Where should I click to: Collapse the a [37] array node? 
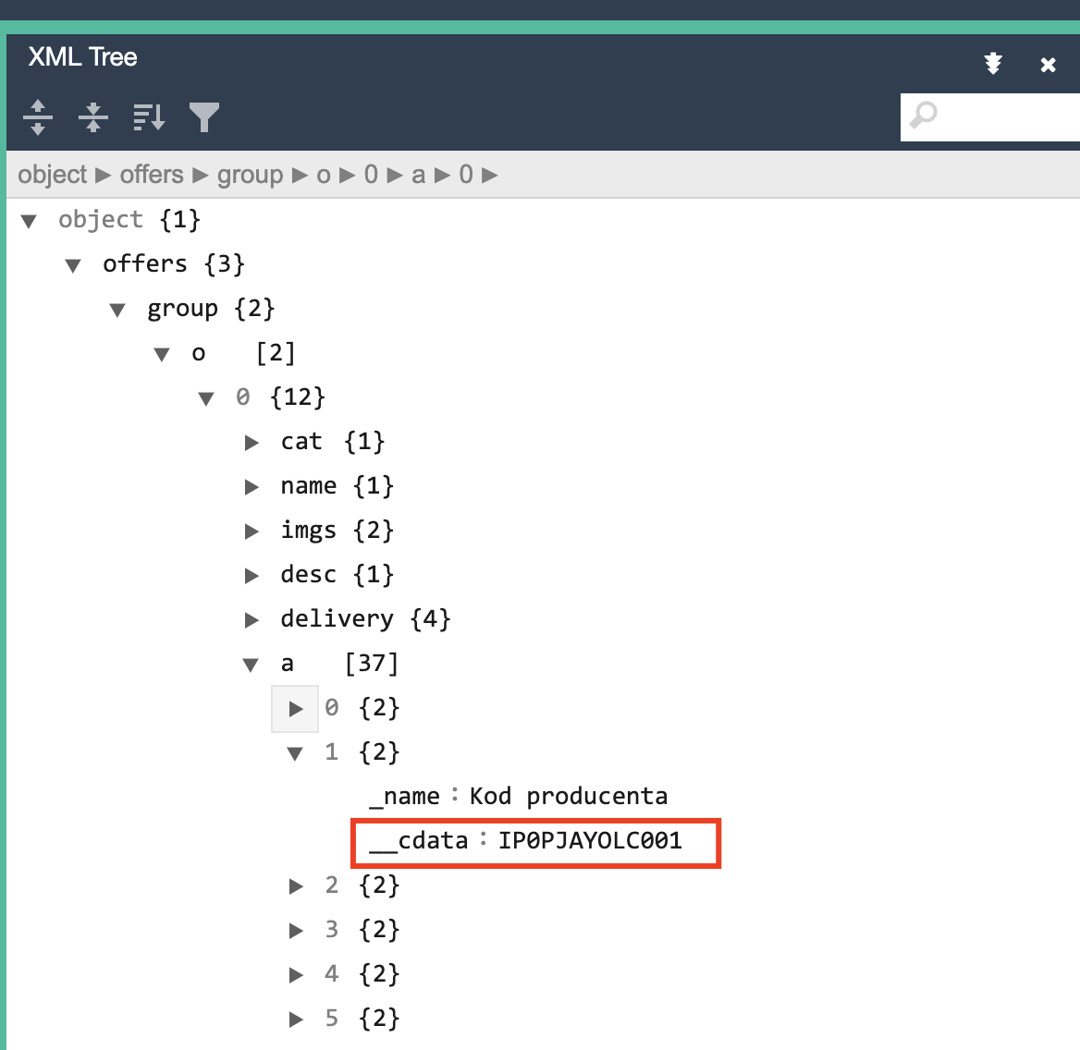[251, 665]
